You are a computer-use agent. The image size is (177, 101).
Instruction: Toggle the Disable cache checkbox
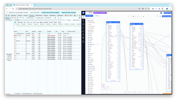[x=36, y=18]
